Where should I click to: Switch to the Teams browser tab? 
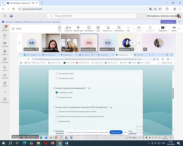(23, 3)
